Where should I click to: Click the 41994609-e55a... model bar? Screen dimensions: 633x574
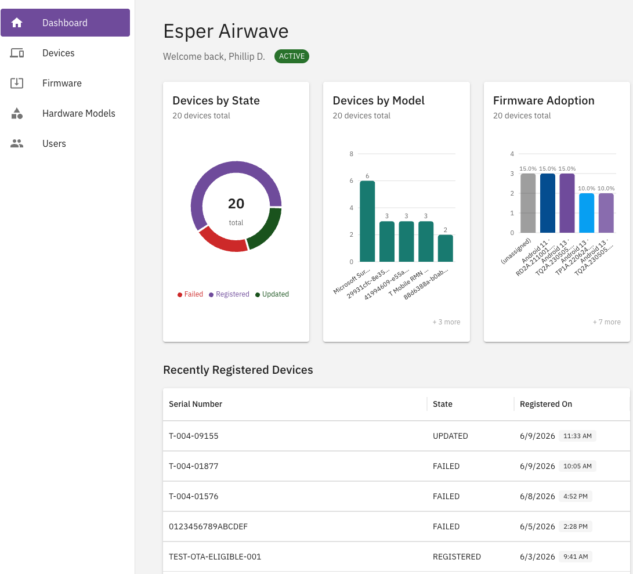coord(407,241)
